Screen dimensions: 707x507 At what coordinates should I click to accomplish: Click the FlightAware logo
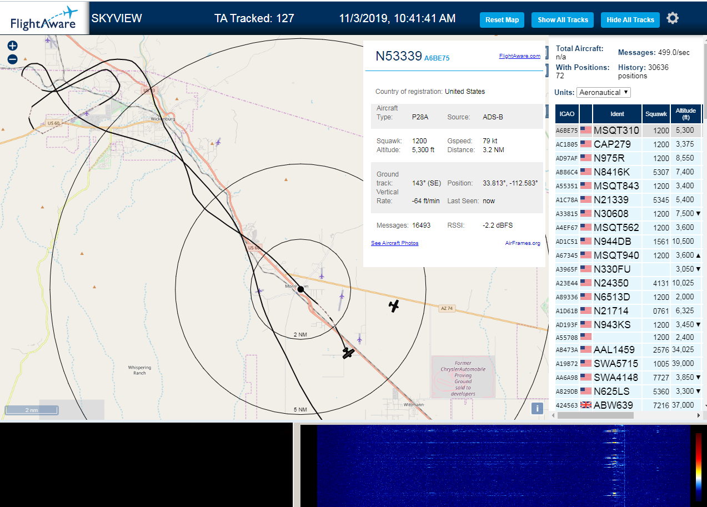pyautogui.click(x=44, y=18)
